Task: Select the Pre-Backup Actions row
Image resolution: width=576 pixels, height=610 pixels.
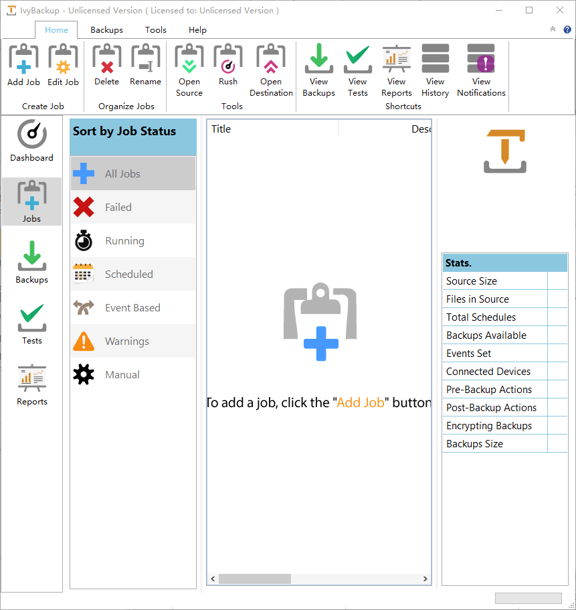Action: tap(505, 390)
